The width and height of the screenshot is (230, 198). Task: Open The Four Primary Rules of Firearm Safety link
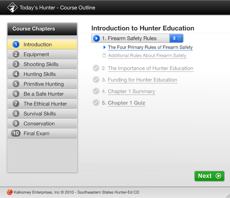tap(150, 47)
